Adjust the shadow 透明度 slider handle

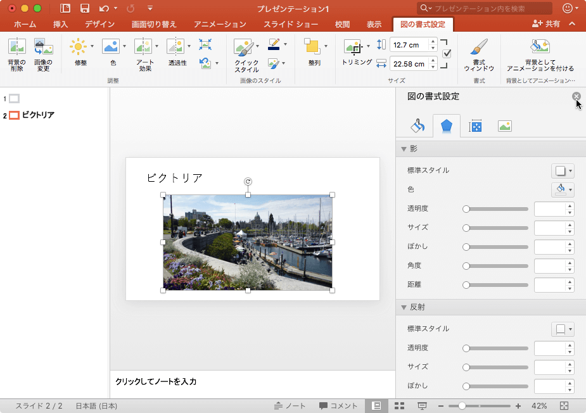click(466, 208)
